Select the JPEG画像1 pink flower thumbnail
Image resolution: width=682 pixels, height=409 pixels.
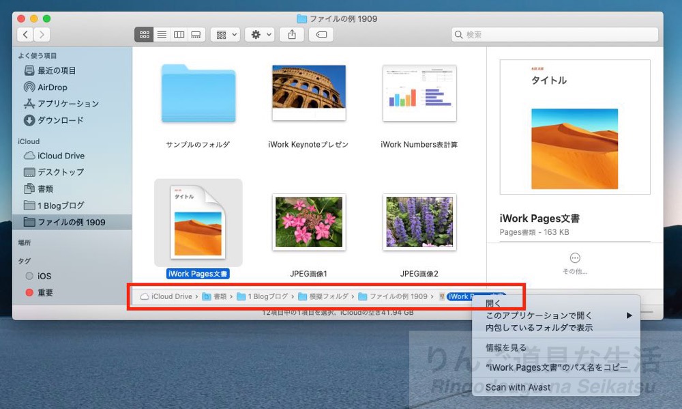(309, 222)
